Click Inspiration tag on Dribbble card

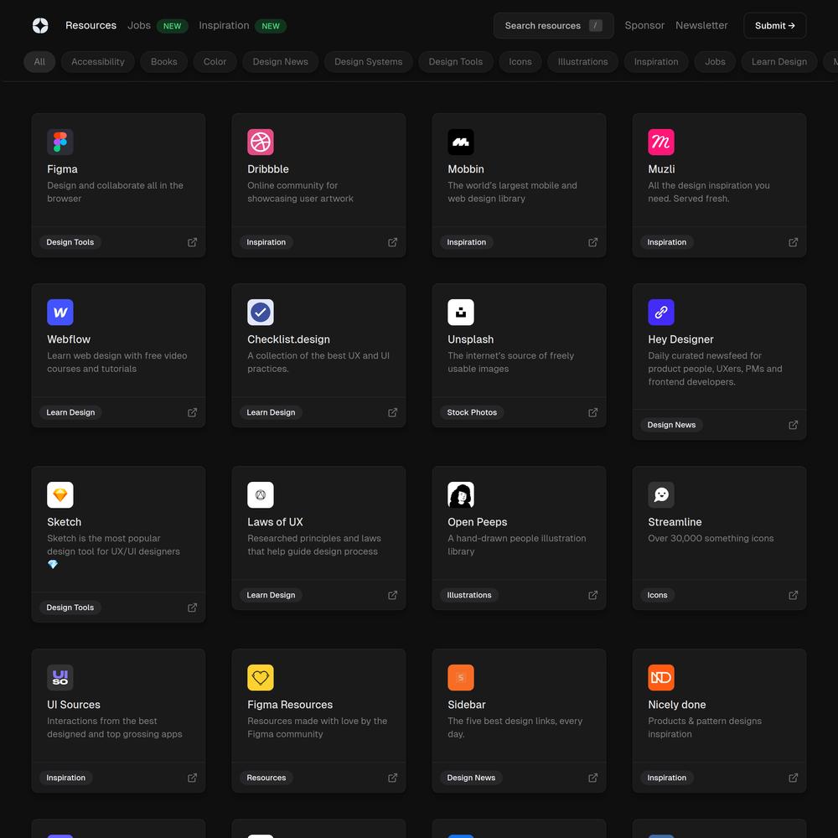(x=266, y=242)
